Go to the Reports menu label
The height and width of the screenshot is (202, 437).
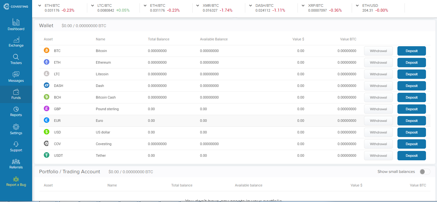(x=16, y=115)
